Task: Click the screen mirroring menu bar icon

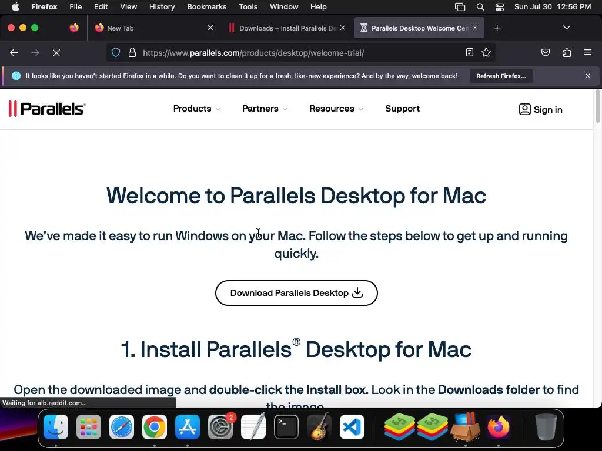Action: point(460,7)
